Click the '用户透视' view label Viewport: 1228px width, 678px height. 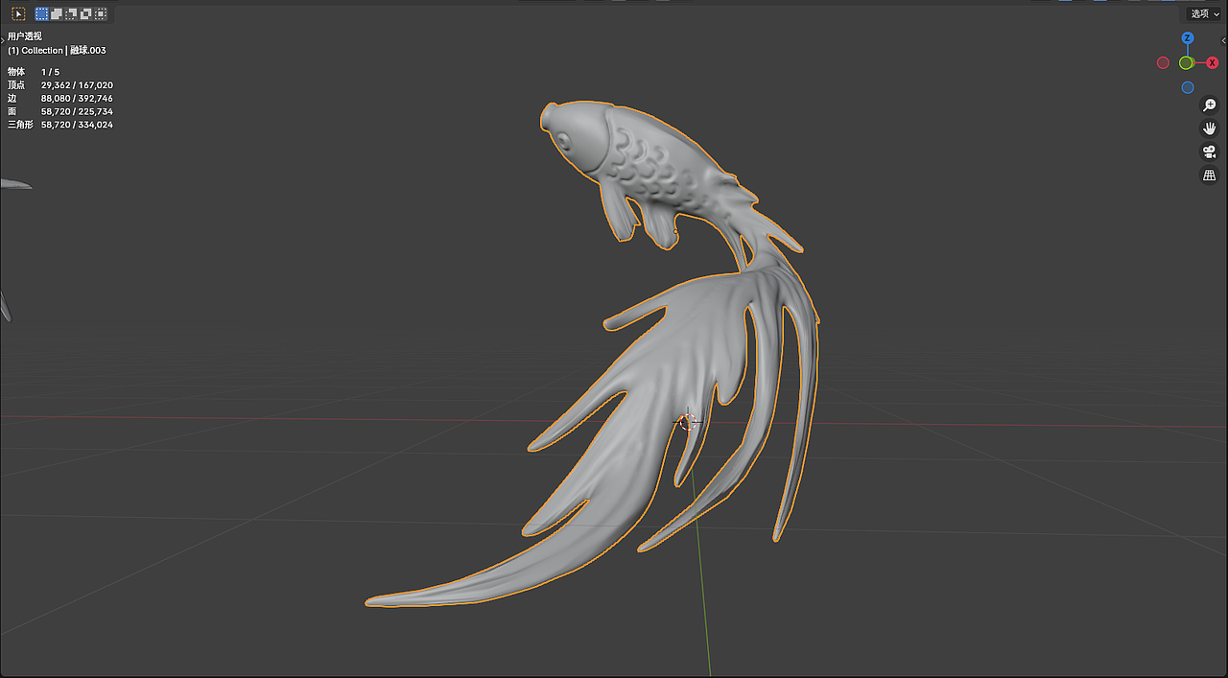click(25, 36)
